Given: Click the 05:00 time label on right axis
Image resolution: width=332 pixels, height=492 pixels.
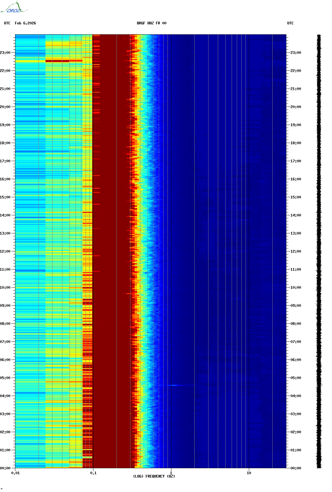Looking at the screenshot, I should coord(296,378).
